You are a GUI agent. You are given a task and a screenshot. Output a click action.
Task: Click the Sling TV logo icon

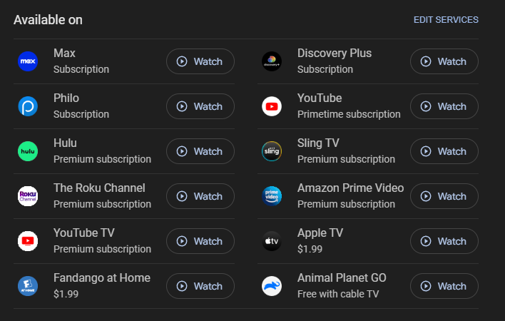tap(272, 151)
